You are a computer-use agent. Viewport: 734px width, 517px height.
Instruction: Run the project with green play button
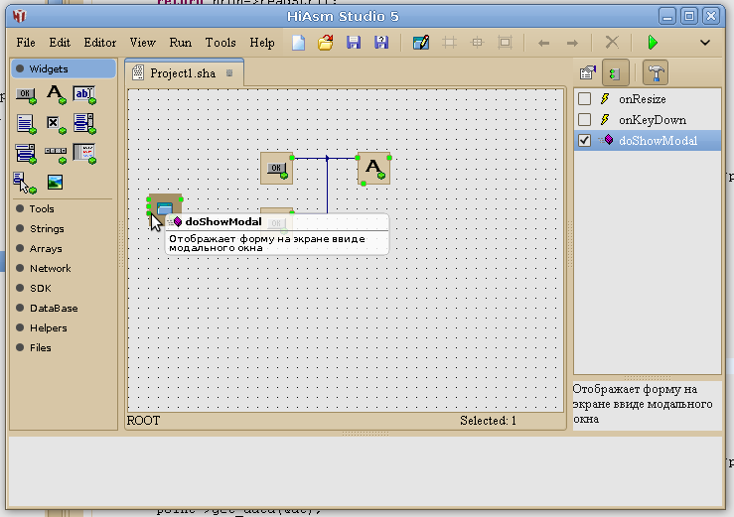click(x=653, y=43)
